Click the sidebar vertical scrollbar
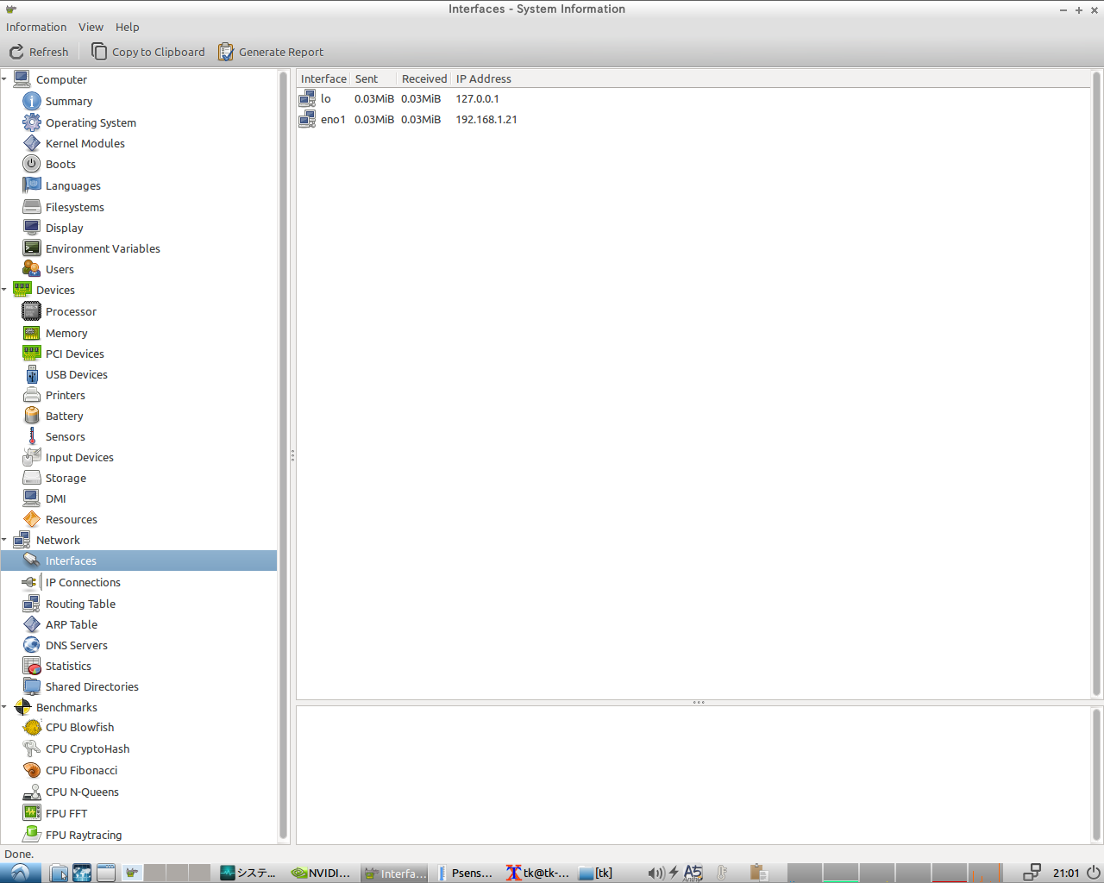Image resolution: width=1104 pixels, height=883 pixels. coord(283,455)
